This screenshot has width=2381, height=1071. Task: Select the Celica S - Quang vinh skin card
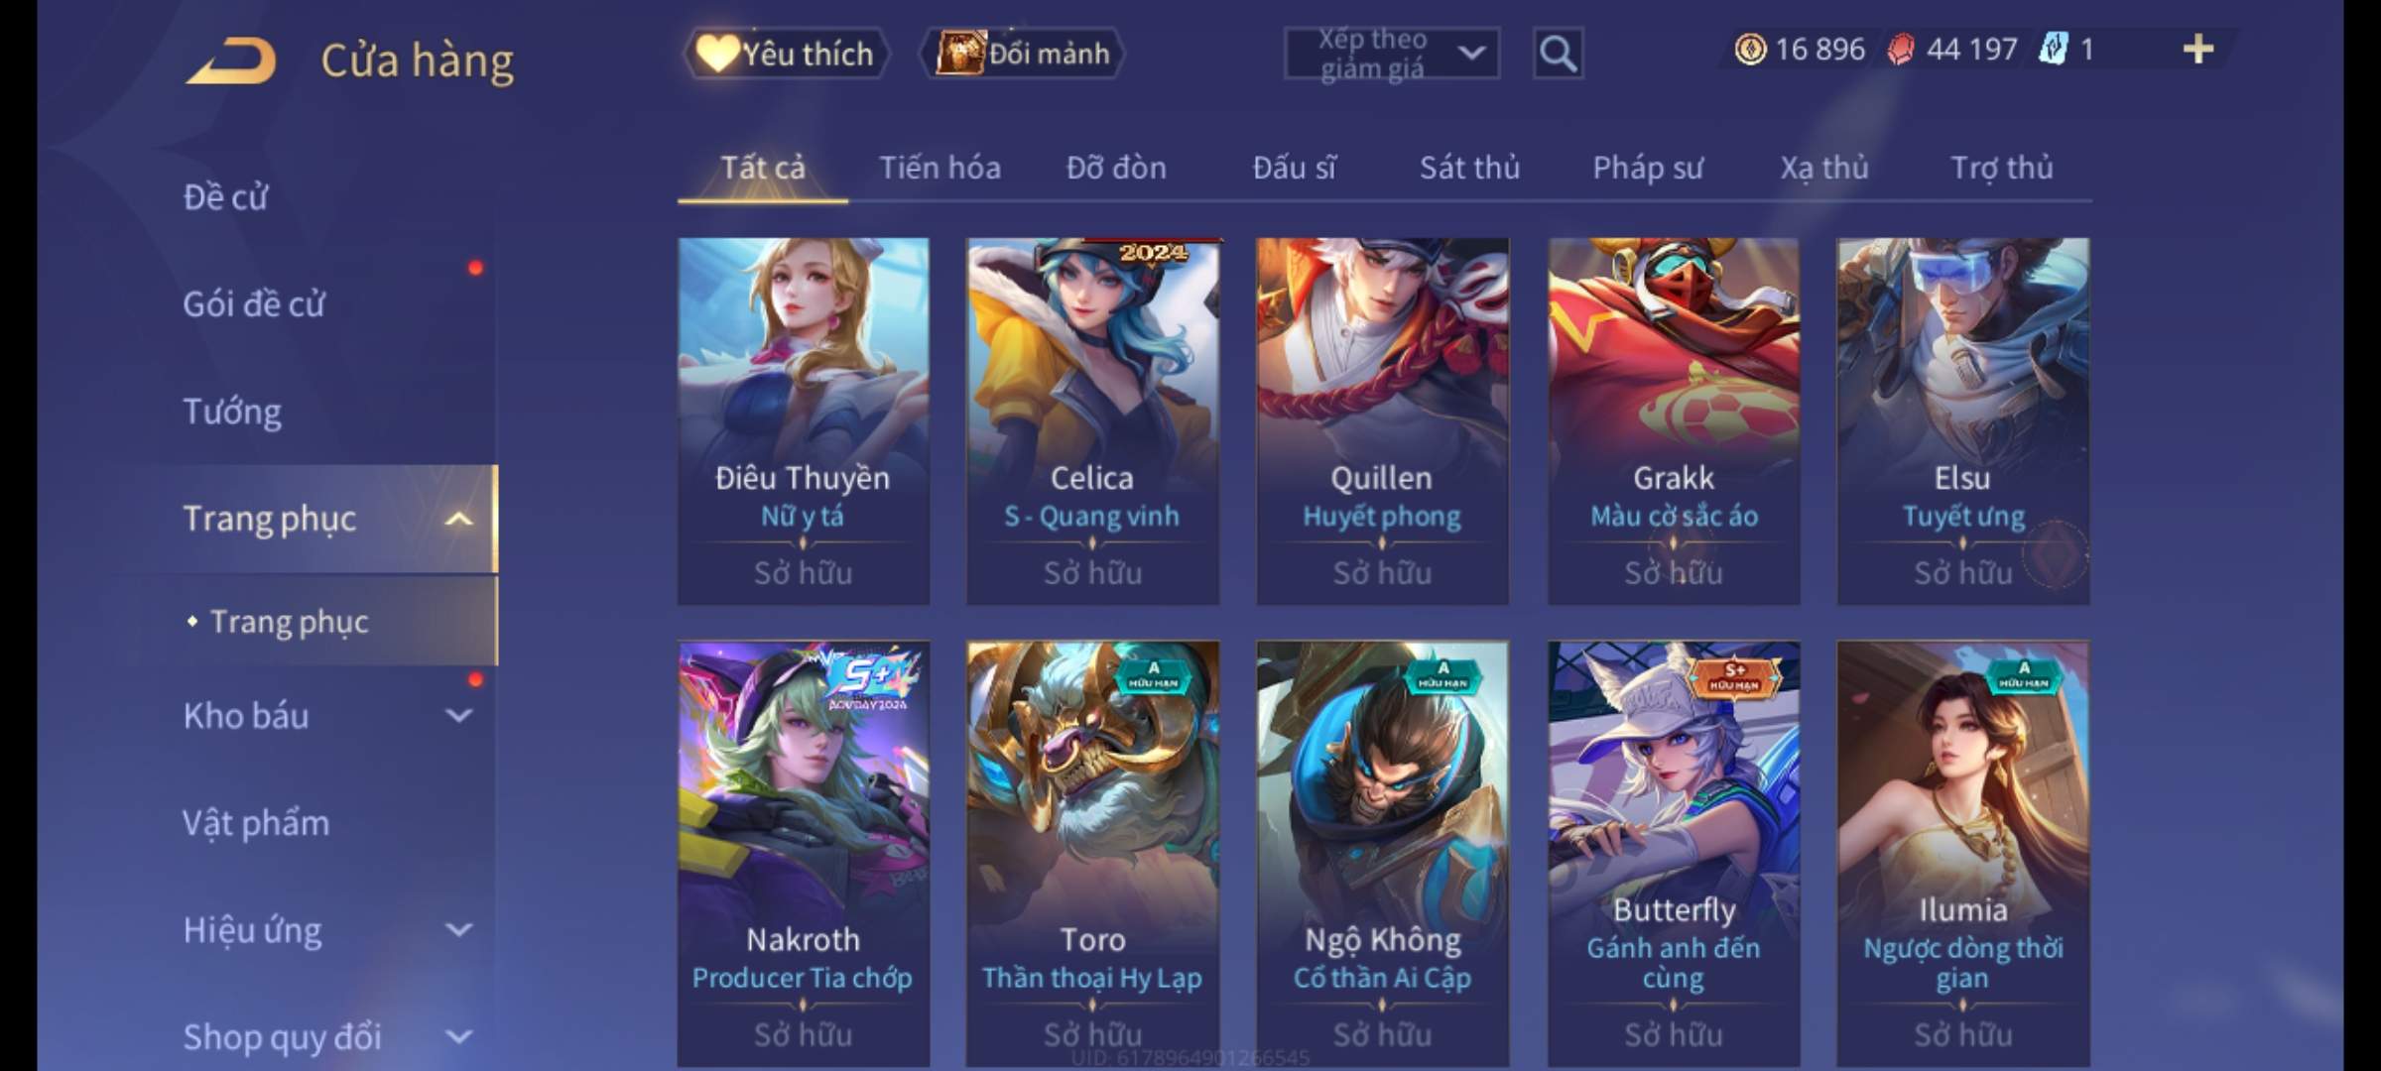[x=1092, y=420]
